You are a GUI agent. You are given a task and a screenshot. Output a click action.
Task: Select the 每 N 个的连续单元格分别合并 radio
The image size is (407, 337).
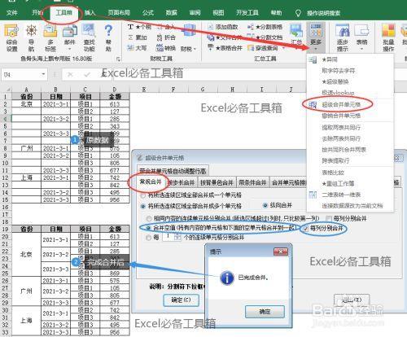coord(148,238)
